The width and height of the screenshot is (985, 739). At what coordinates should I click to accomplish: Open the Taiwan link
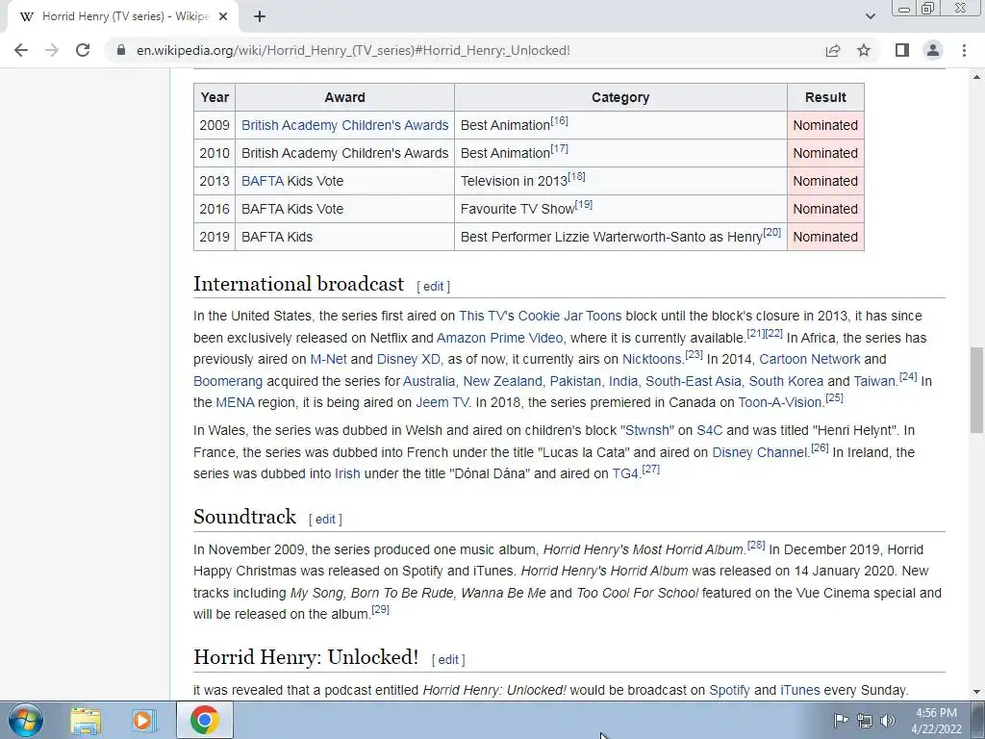pos(873,381)
